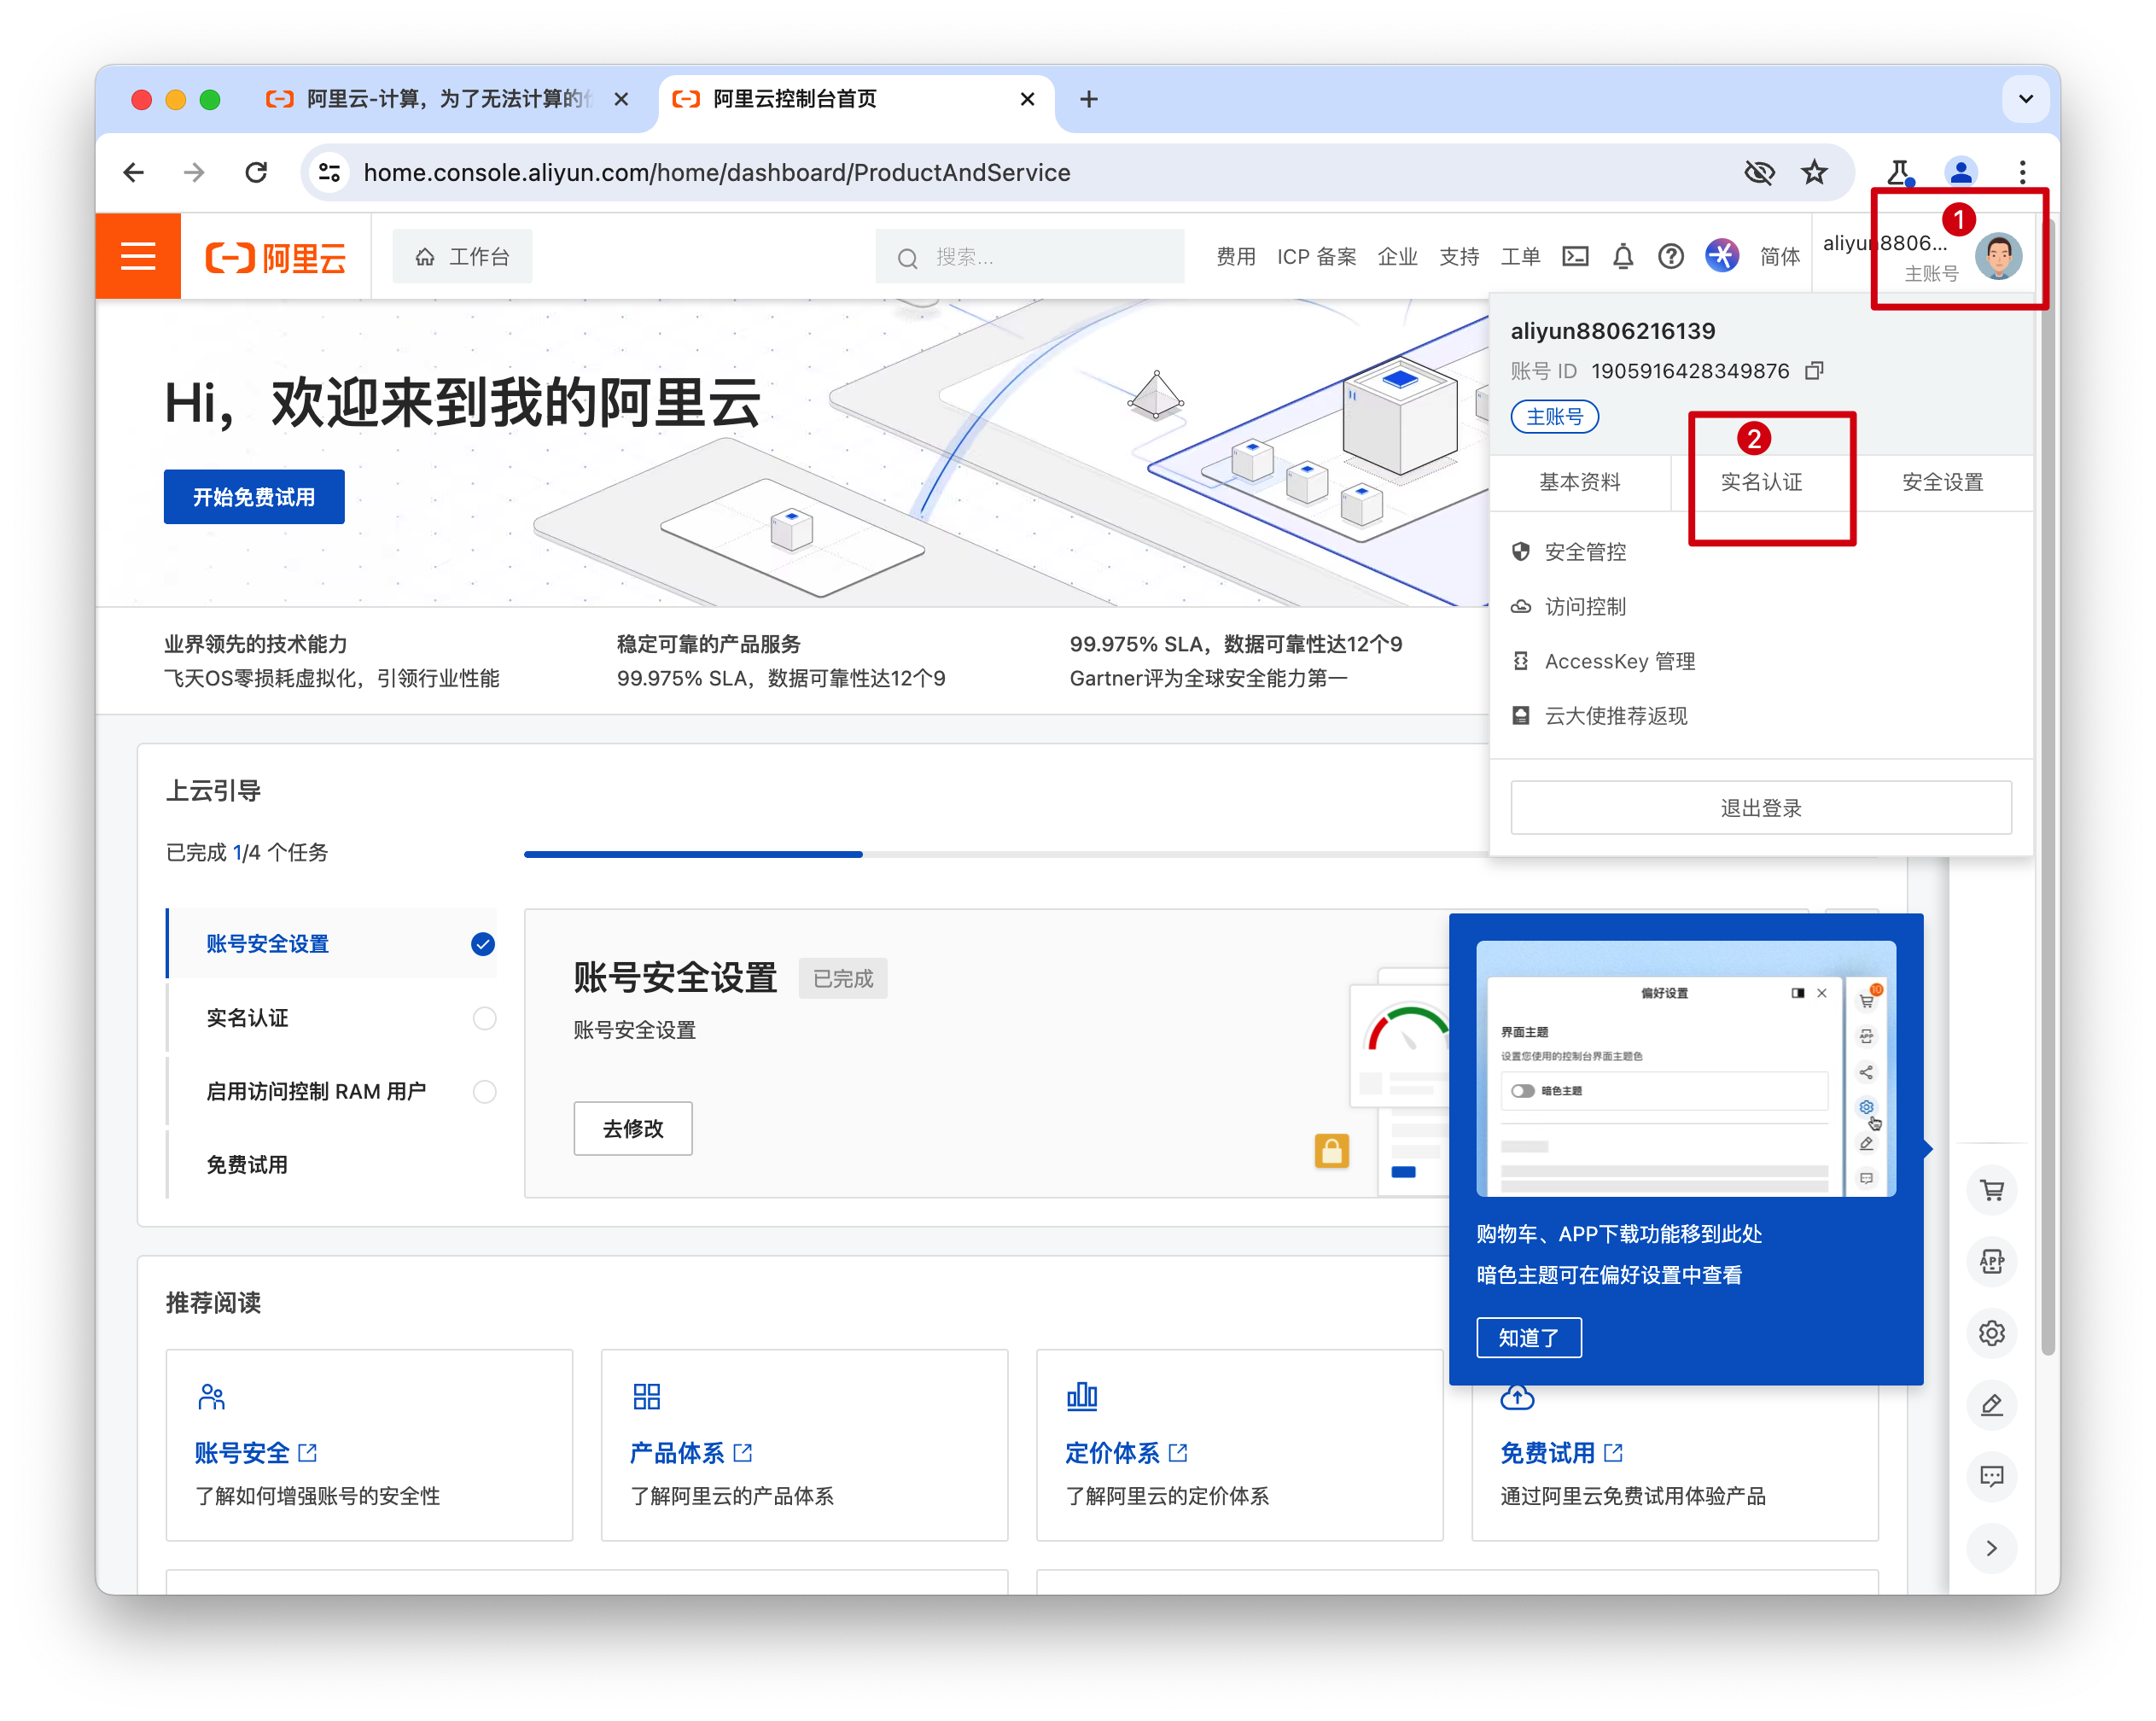Open the notification bell
This screenshot has width=2156, height=1721.
(1623, 257)
